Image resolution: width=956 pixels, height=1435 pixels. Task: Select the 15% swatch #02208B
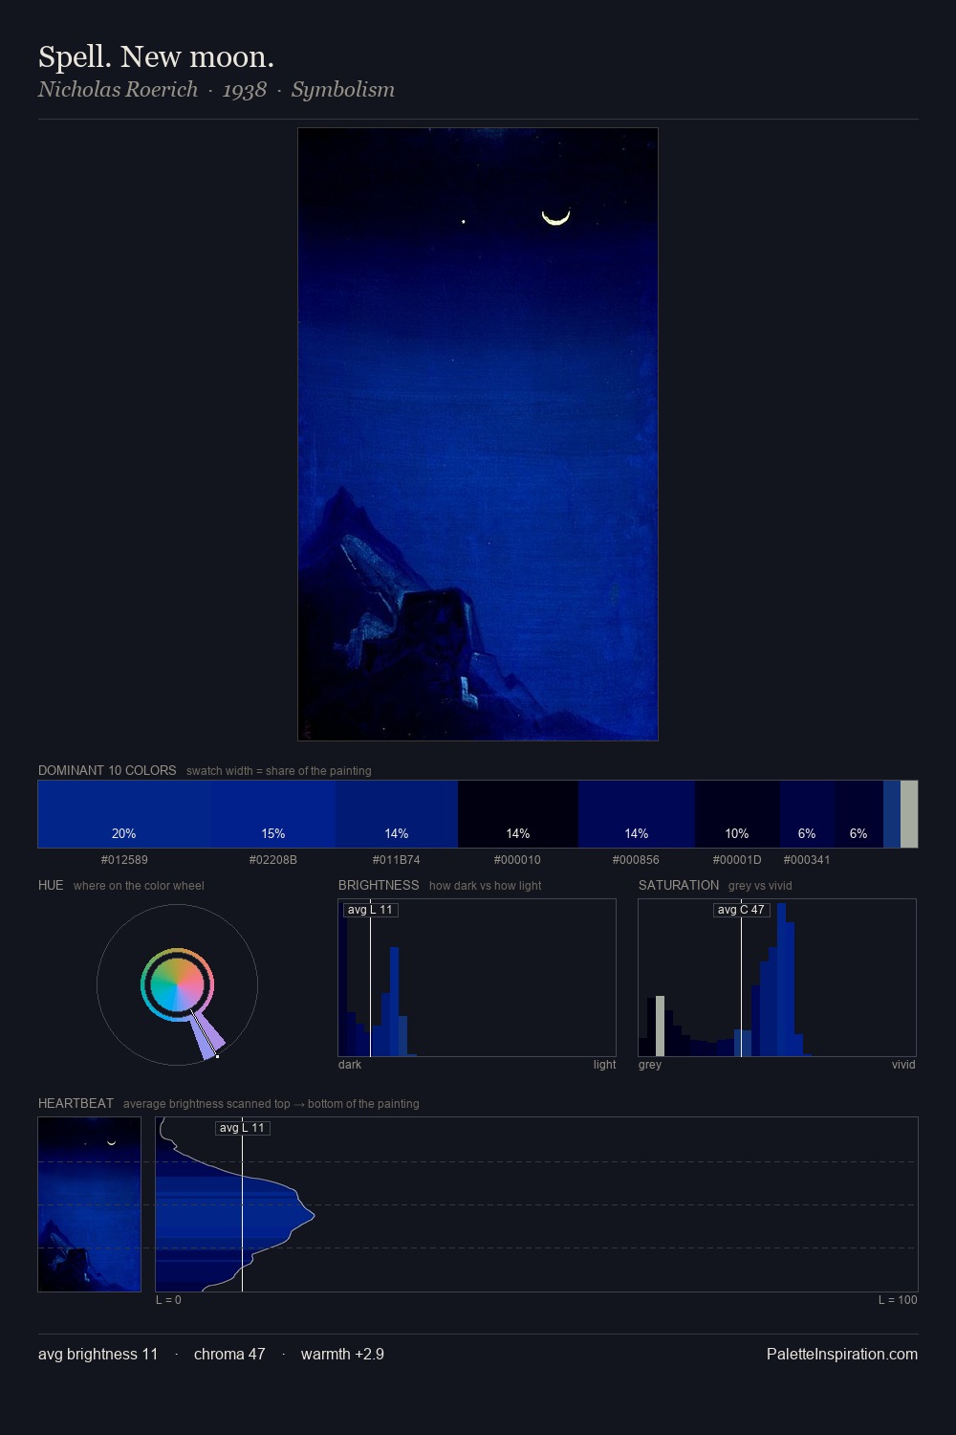tap(273, 814)
